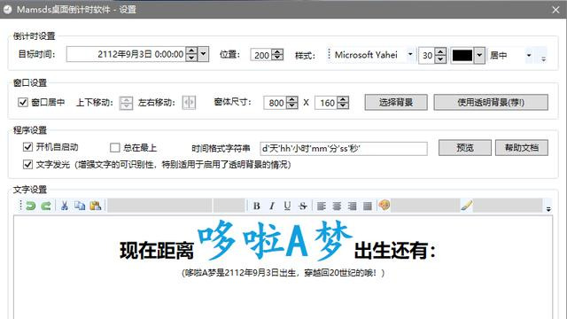This screenshot has width=567, height=319.
Task: Toggle underline formatting
Action: 287,206
